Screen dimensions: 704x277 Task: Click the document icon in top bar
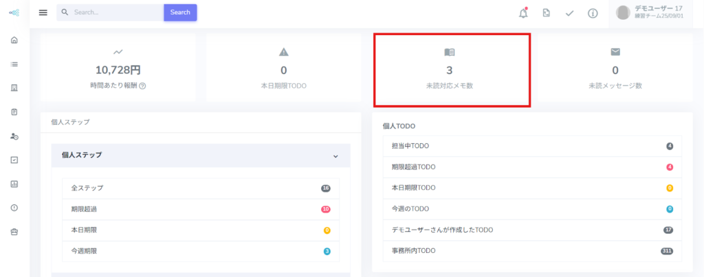[x=546, y=13]
